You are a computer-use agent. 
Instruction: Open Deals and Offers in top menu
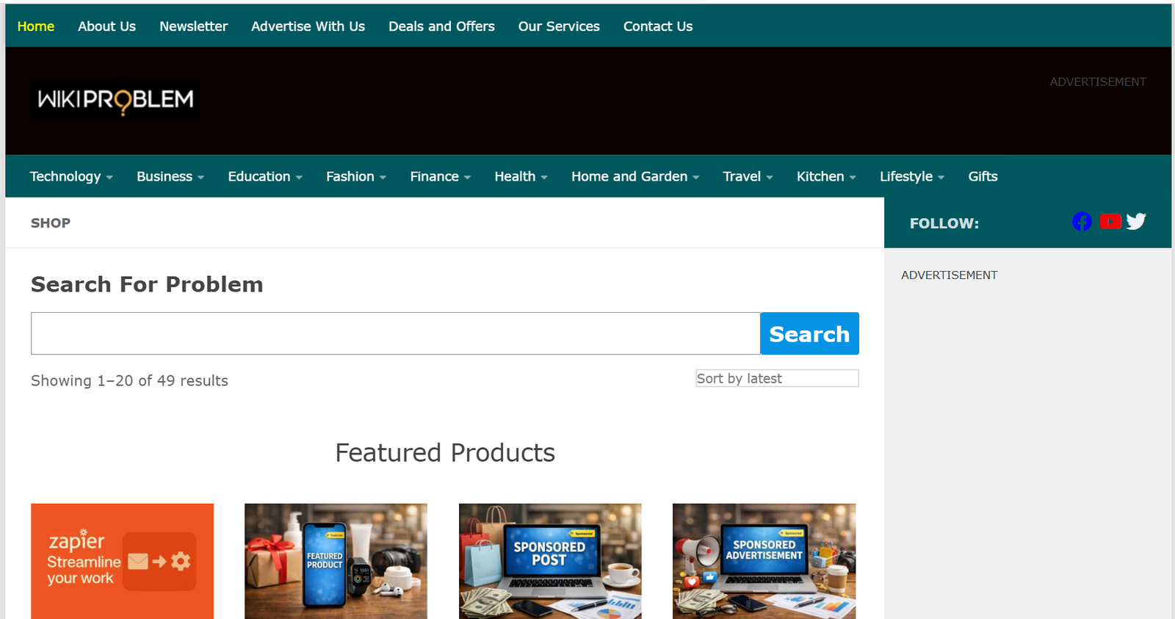[441, 26]
